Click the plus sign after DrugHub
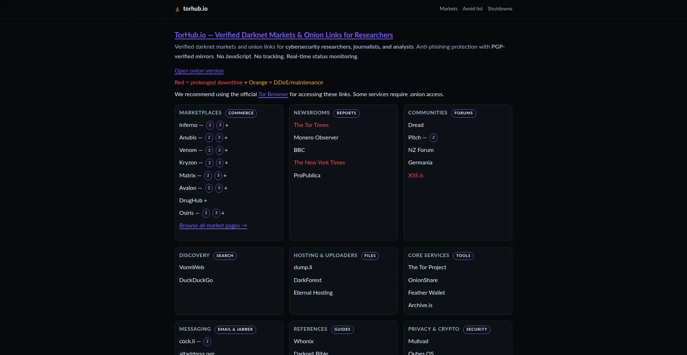687x355 pixels. click(x=205, y=201)
